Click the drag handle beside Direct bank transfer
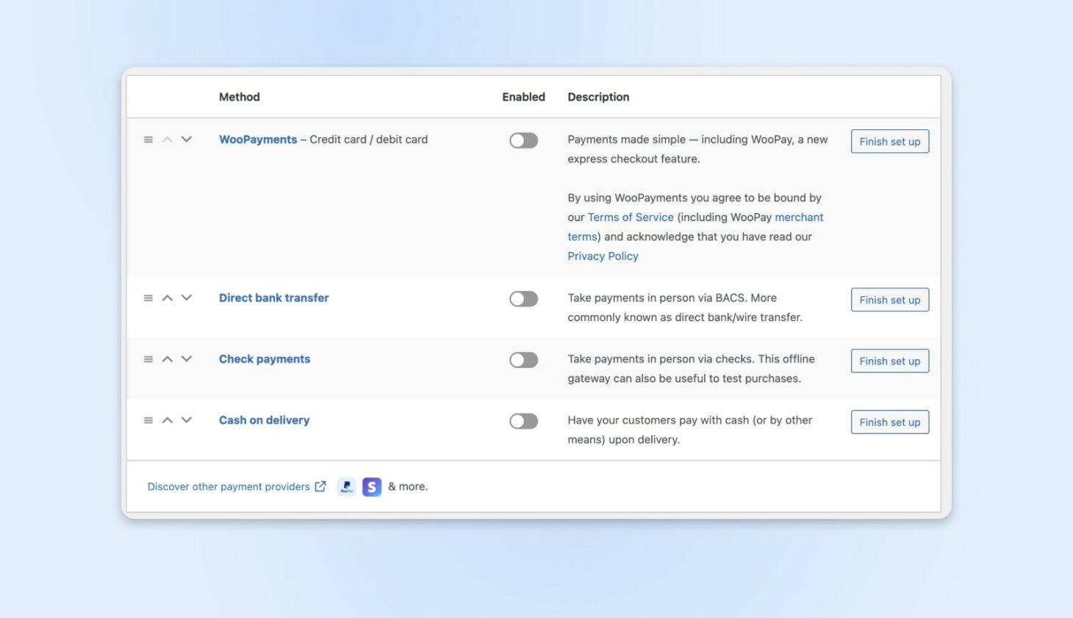Viewport: 1073px width, 618px height. pos(148,298)
